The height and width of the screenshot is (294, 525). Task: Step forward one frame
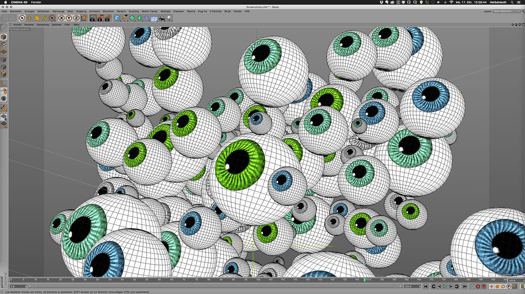pyautogui.click(x=451, y=287)
